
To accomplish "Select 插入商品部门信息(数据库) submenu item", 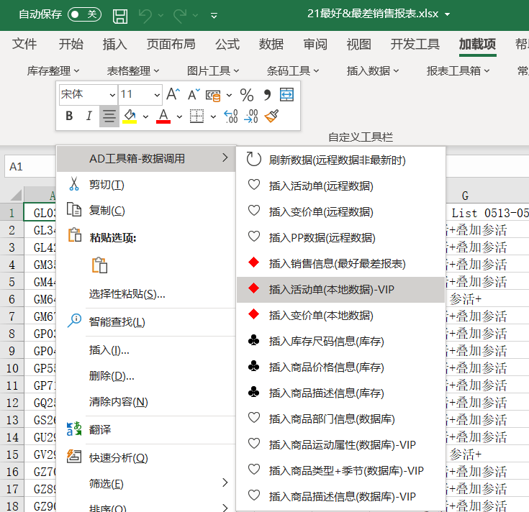I will [x=340, y=419].
